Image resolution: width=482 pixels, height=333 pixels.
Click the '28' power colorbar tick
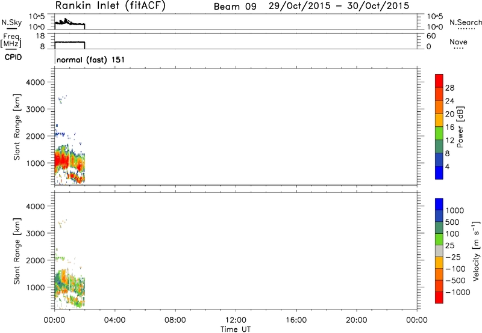(x=449, y=88)
